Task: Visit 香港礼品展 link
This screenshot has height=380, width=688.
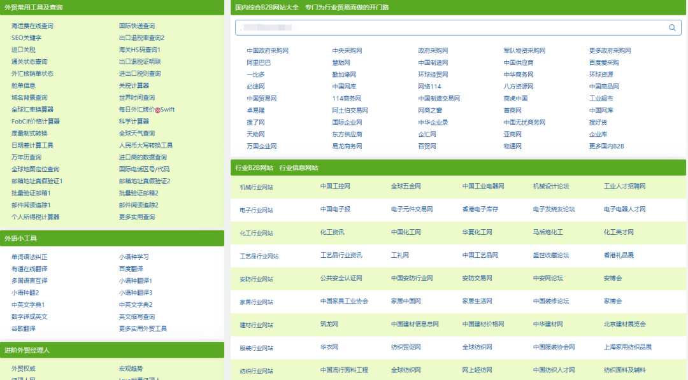Action: click(619, 255)
